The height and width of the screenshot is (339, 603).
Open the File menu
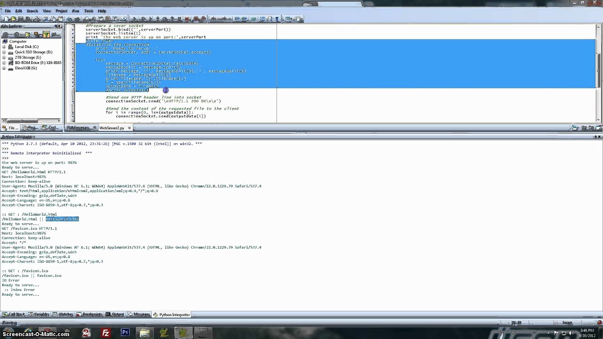[8, 11]
